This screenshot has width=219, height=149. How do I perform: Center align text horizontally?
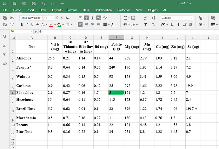point(86,25)
